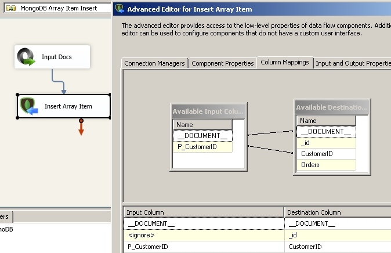Click the Advanced Editor title bar icon
The image size is (391, 253).
coord(120,9)
